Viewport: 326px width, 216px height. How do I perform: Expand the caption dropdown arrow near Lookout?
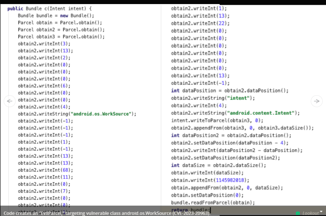point(321,212)
